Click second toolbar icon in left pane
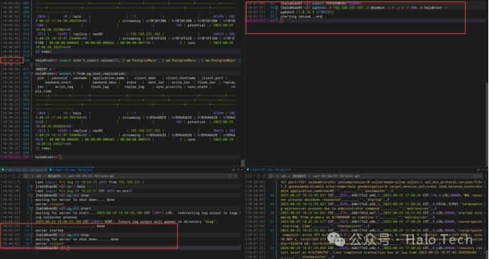Image resolution: width=489 pixels, height=259 pixels. point(13,176)
